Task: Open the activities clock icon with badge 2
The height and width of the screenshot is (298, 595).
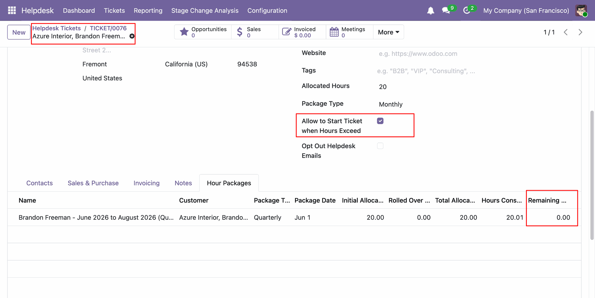Action: click(x=467, y=11)
